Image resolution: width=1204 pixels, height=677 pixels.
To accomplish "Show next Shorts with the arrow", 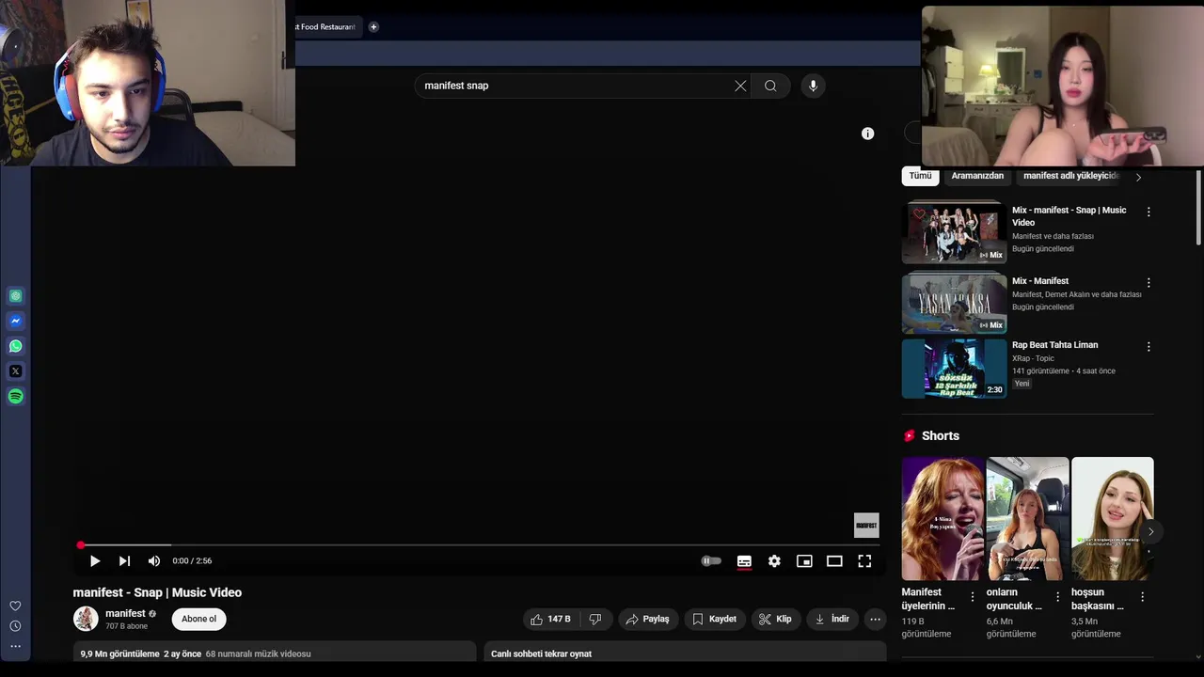I will 1150,532.
